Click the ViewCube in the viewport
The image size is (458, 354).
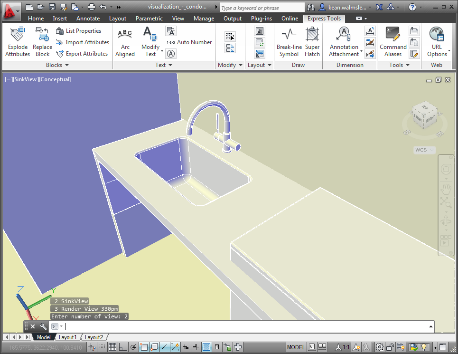coord(424,116)
